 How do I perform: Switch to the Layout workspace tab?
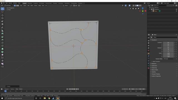[x=24, y=3]
